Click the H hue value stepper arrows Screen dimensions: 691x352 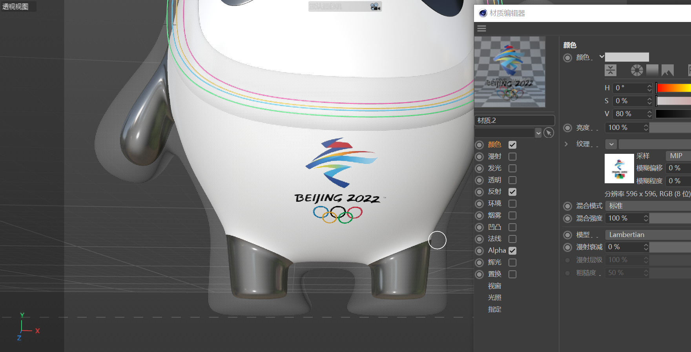tap(649, 88)
